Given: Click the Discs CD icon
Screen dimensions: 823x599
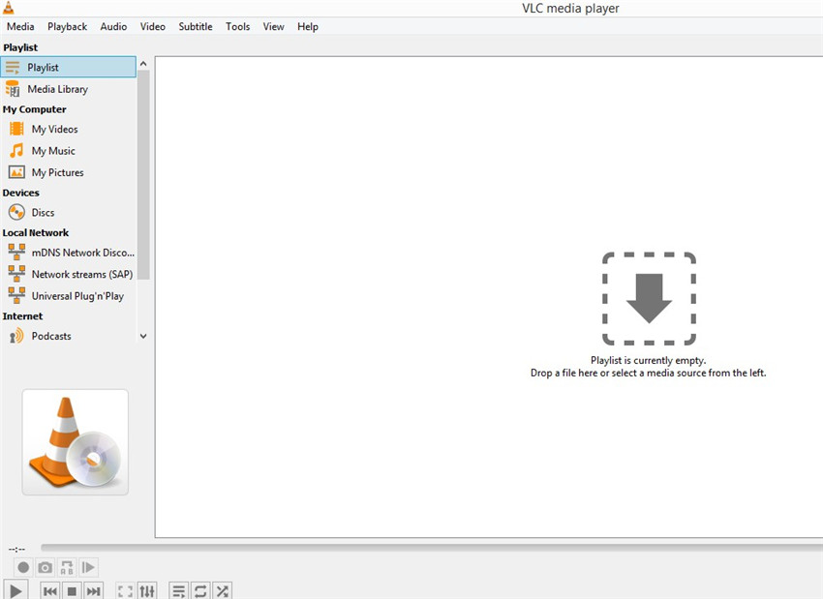Looking at the screenshot, I should [x=16, y=213].
